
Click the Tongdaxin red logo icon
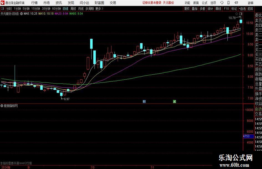pyautogui.click(x=2, y=3)
